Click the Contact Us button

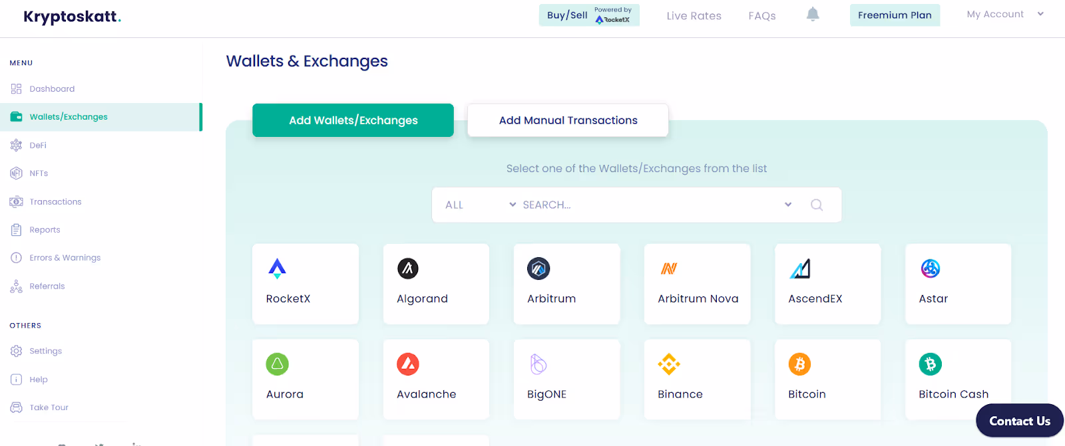(x=1020, y=421)
